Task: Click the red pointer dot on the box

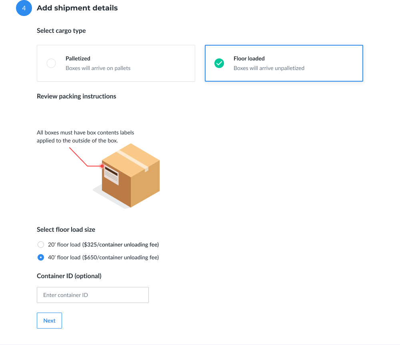Action: (102, 166)
